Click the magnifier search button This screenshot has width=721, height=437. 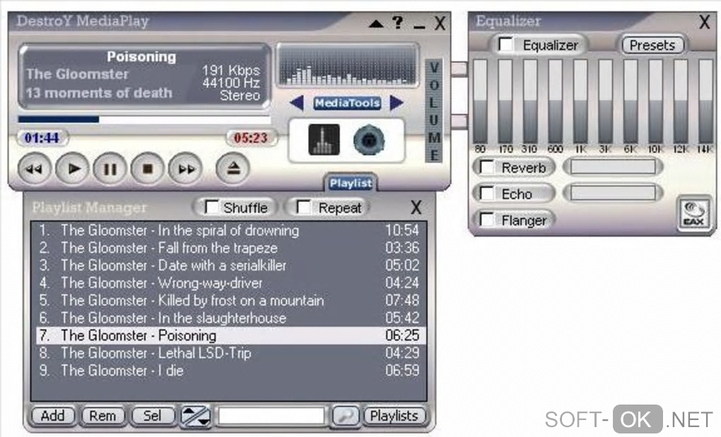pyautogui.click(x=345, y=416)
